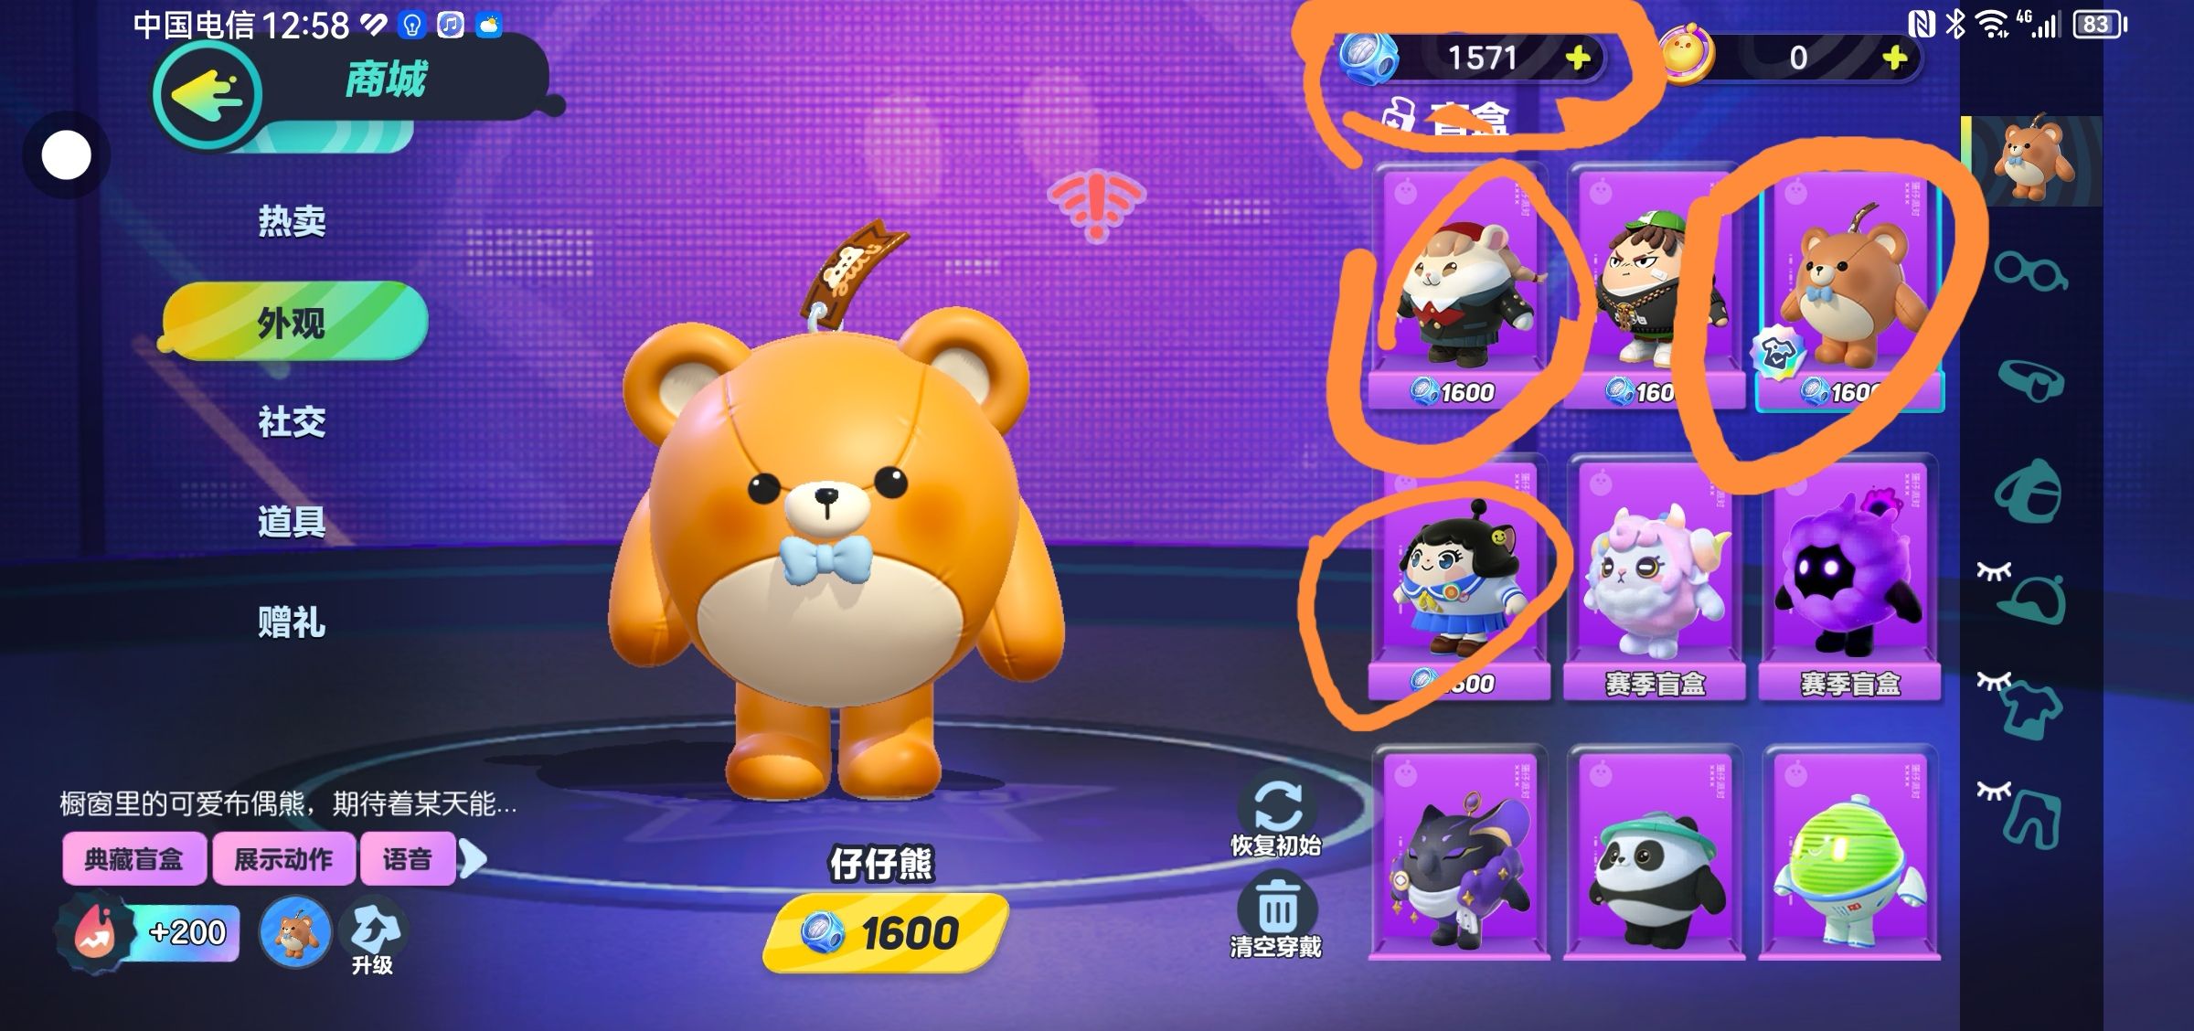Viewport: 2194px width, 1031px height.
Task: Click the 典藏盲盒 tag button
Action: (x=134, y=859)
